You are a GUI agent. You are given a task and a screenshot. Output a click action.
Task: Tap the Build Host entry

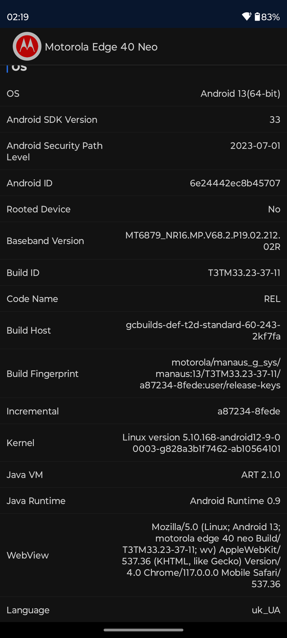point(143,330)
